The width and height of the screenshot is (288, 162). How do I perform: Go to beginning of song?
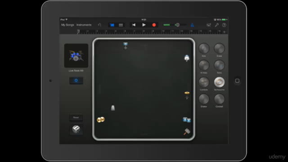pyautogui.click(x=134, y=25)
